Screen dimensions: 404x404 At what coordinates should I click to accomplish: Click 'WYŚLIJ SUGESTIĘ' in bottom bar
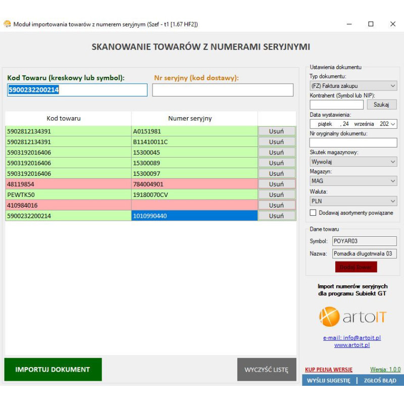tap(329, 380)
